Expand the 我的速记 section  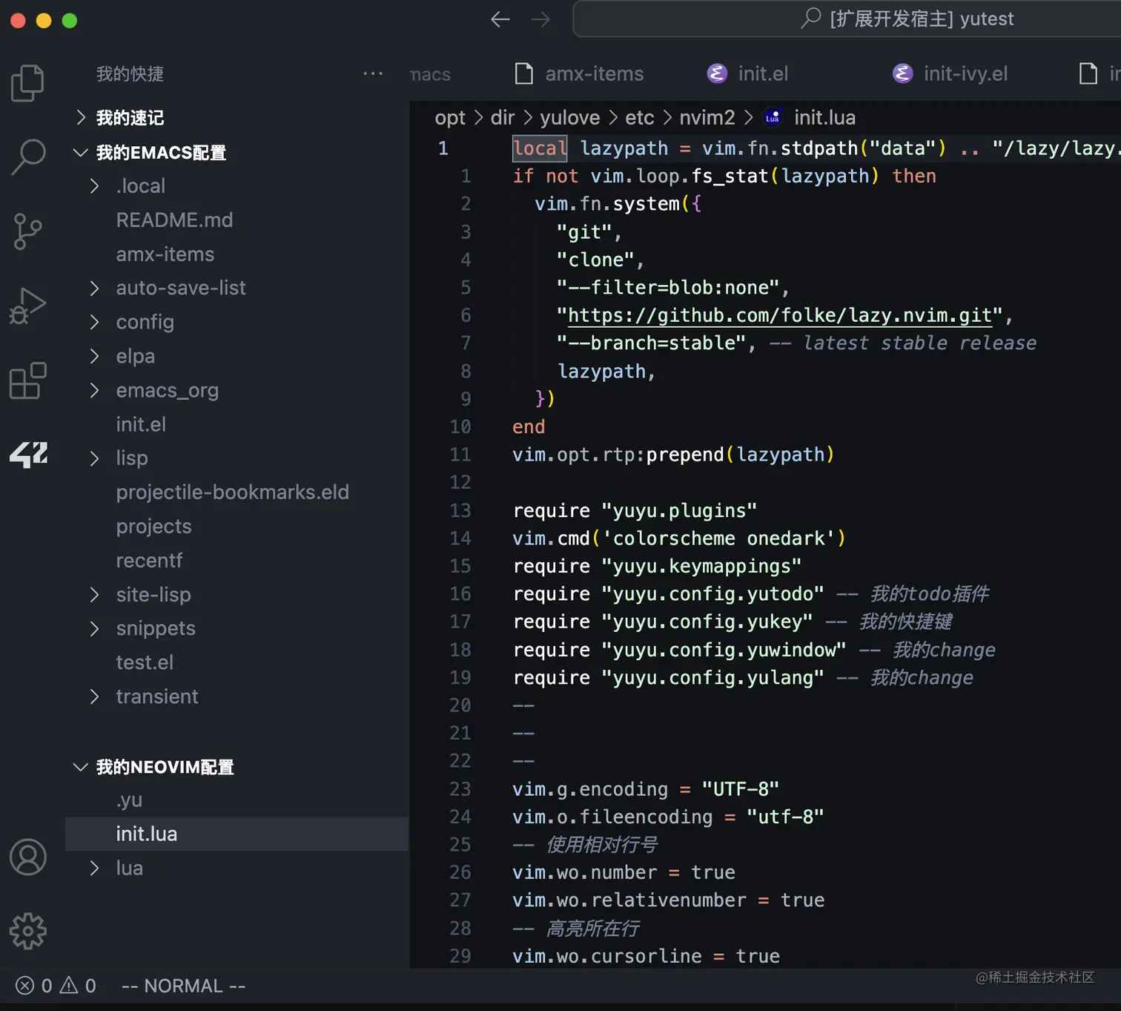(x=81, y=117)
